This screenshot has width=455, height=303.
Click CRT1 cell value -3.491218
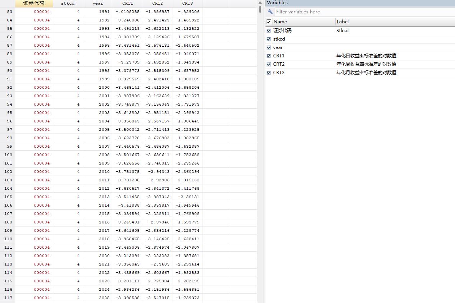click(127, 29)
